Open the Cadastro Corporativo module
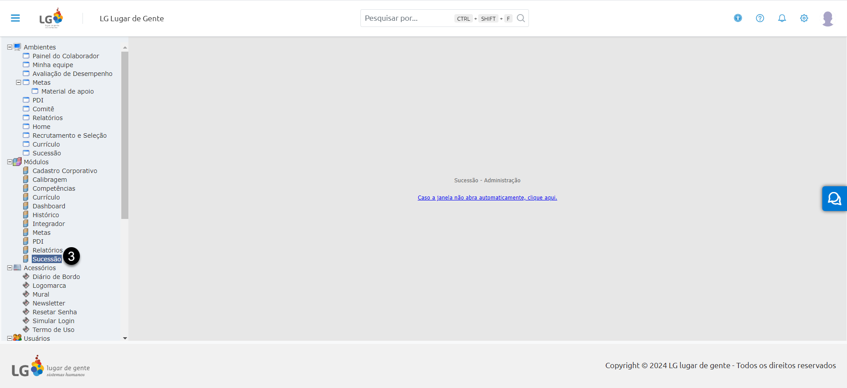The width and height of the screenshot is (847, 388). pos(65,171)
